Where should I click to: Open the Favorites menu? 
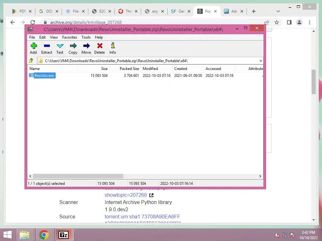(x=69, y=37)
